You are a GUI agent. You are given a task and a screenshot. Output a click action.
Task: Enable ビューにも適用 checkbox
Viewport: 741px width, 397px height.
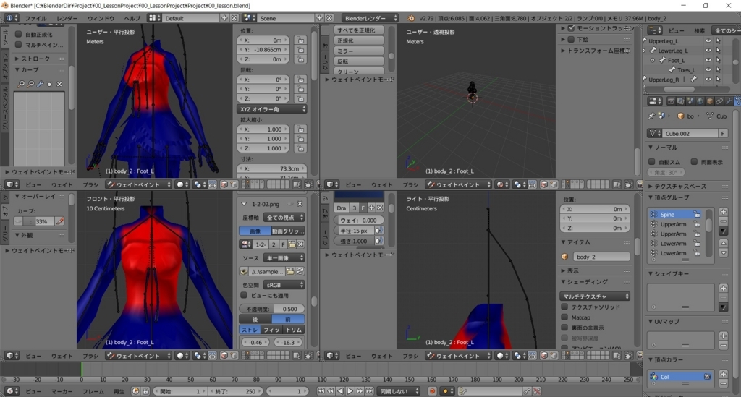click(x=244, y=295)
